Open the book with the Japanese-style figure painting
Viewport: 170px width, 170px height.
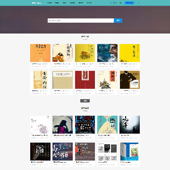click(x=62, y=53)
